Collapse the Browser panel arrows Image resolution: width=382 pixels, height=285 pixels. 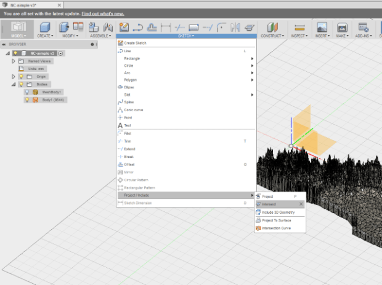tap(4, 44)
